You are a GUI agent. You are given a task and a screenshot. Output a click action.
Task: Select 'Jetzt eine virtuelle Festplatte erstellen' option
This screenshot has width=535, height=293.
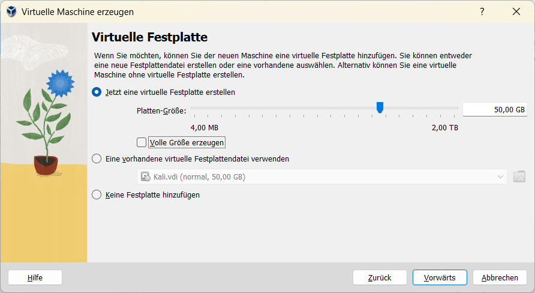coord(97,92)
